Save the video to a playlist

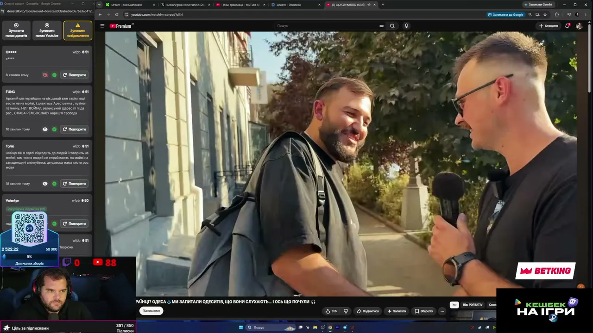424,311
